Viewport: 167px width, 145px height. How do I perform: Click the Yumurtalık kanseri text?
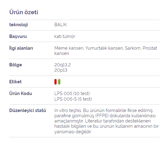click(x=105, y=48)
